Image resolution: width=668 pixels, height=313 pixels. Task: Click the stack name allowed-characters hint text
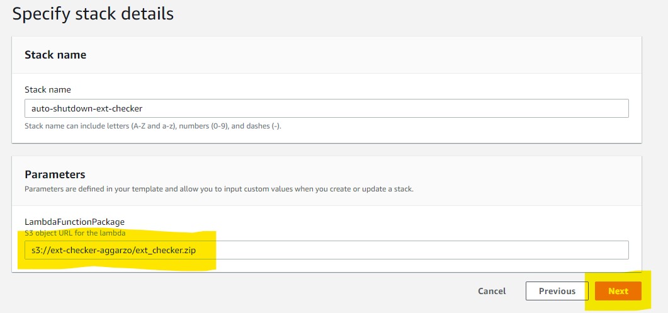click(x=153, y=126)
